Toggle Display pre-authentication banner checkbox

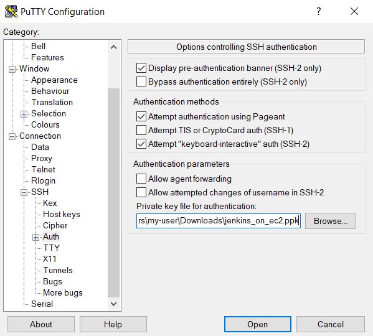141,68
